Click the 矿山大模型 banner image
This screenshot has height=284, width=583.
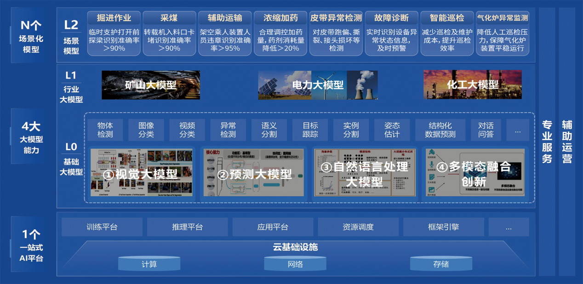tap(150, 85)
